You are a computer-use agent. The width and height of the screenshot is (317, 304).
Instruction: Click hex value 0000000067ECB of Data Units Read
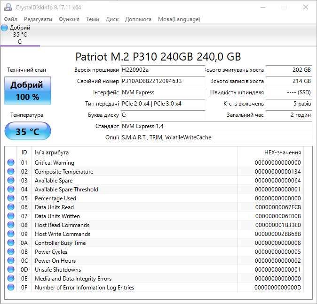point(278,207)
